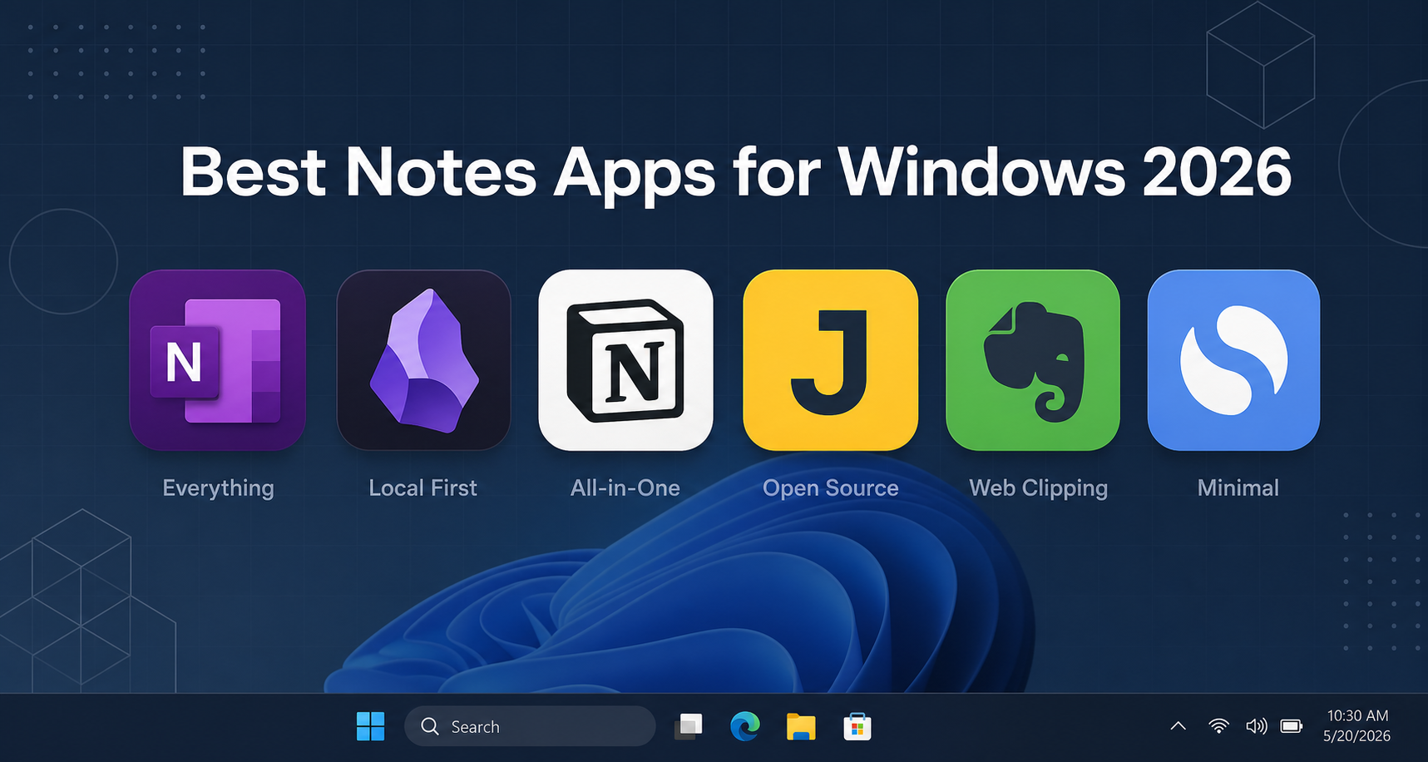The image size is (1428, 762).
Task: Open the Obsidian crystal app icon
Action: 423,360
